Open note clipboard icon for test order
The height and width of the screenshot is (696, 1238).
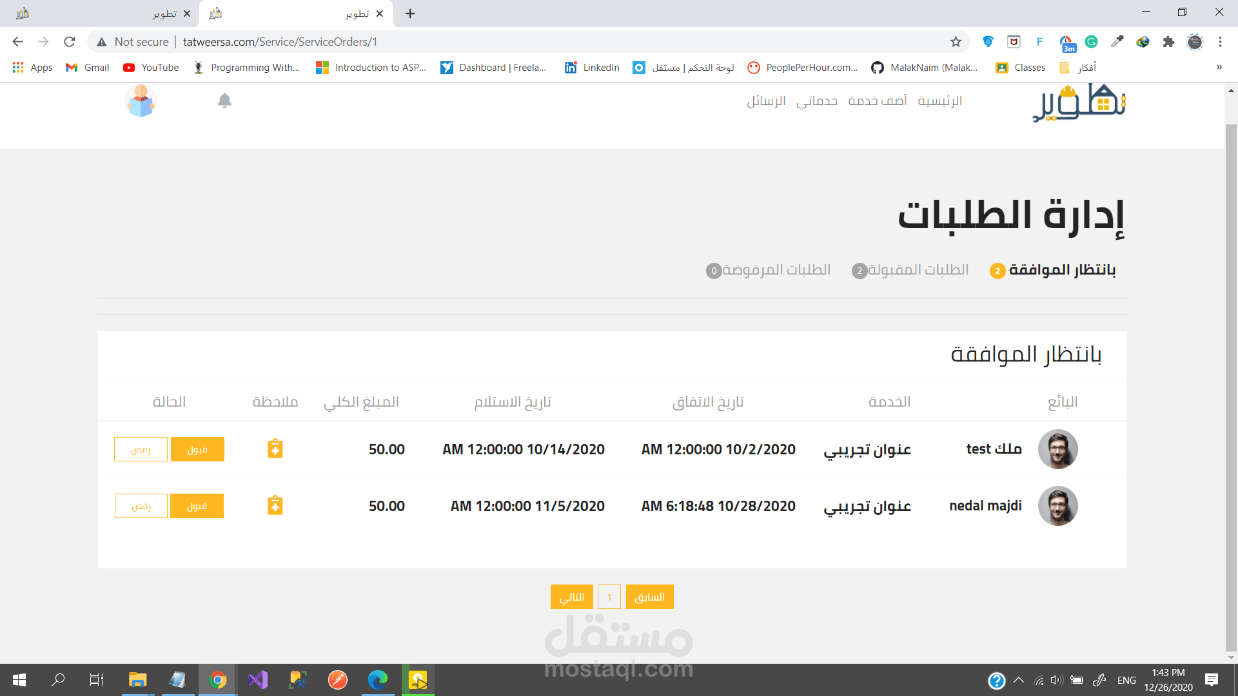pos(275,449)
